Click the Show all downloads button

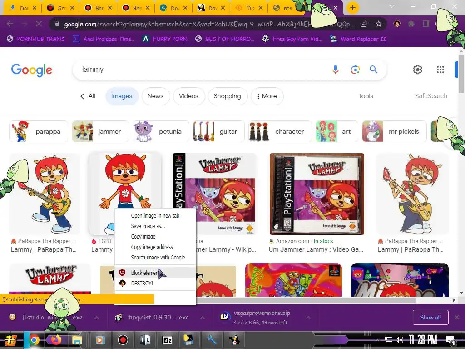coord(430,318)
